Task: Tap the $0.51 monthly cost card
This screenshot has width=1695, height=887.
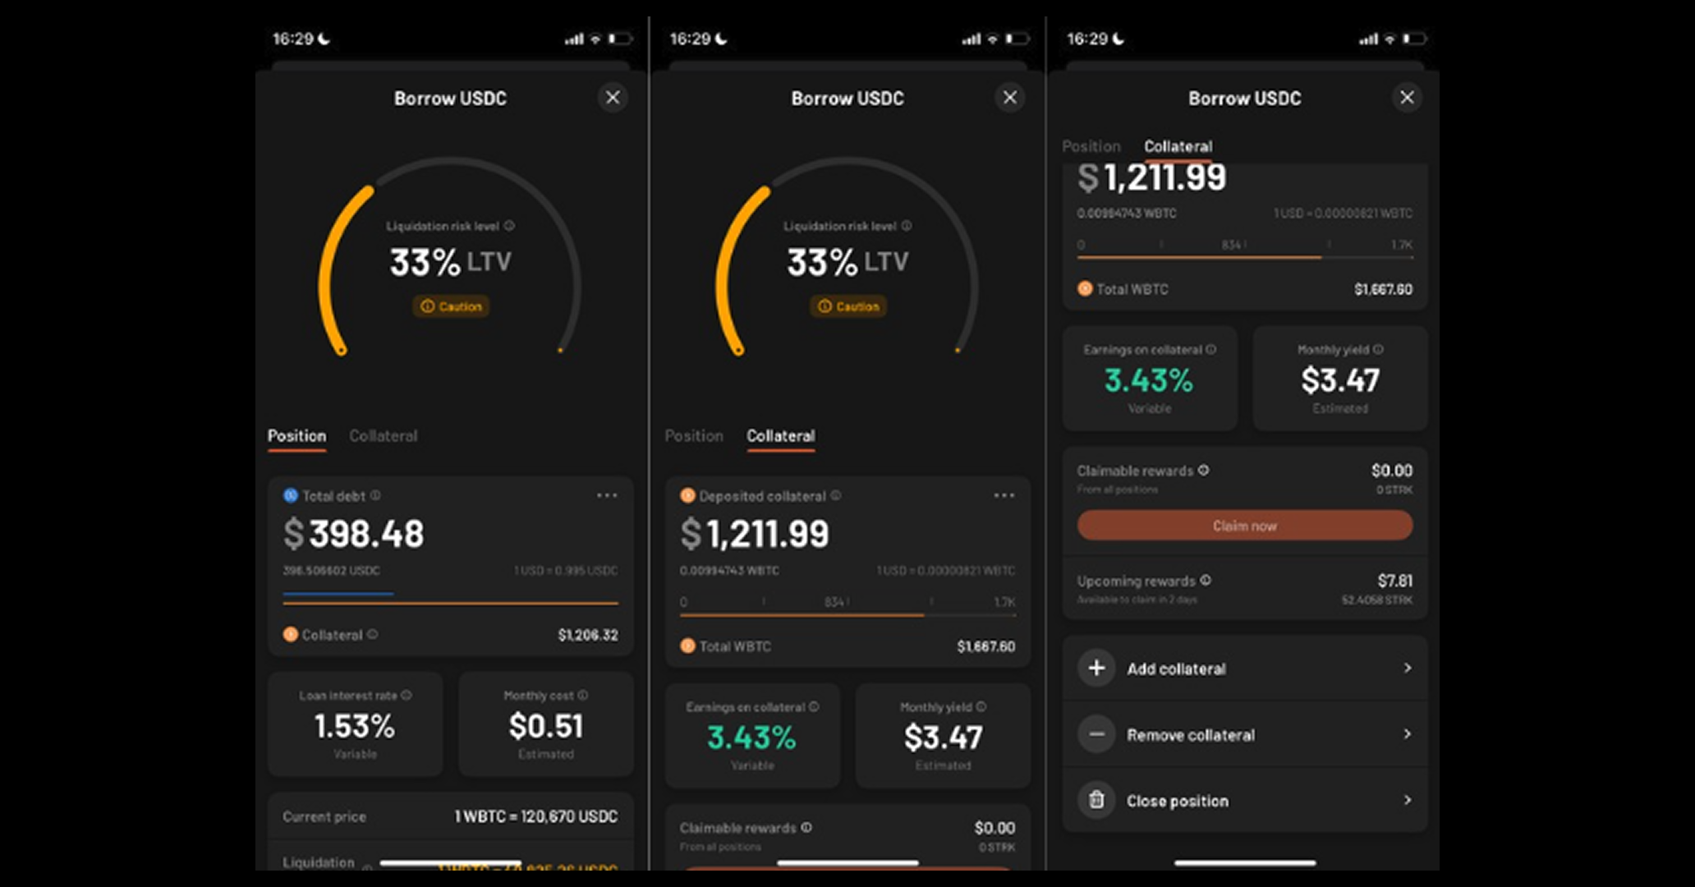Action: [546, 724]
